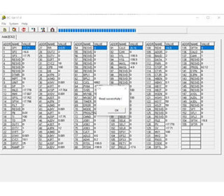This screenshot has height=196, width=224.
Task: Select highlighted value cell for address 27
Action: (65, 48)
